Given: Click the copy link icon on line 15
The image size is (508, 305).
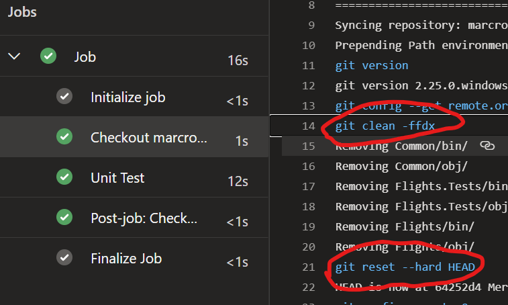Looking at the screenshot, I should pyautogui.click(x=488, y=146).
